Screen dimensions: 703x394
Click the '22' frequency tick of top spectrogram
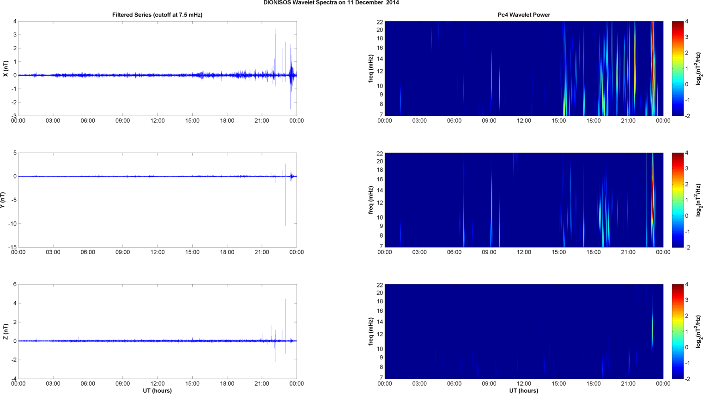tap(380, 22)
